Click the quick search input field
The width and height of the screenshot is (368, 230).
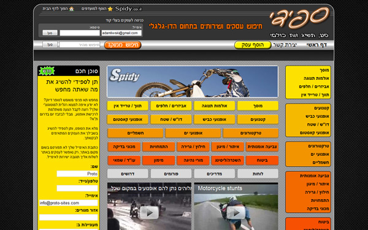80,45
